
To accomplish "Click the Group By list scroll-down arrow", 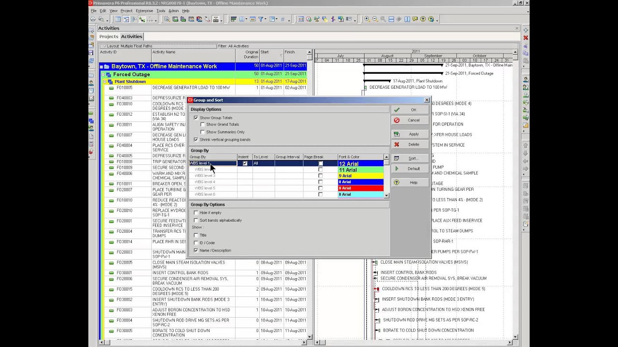I will click(x=386, y=195).
